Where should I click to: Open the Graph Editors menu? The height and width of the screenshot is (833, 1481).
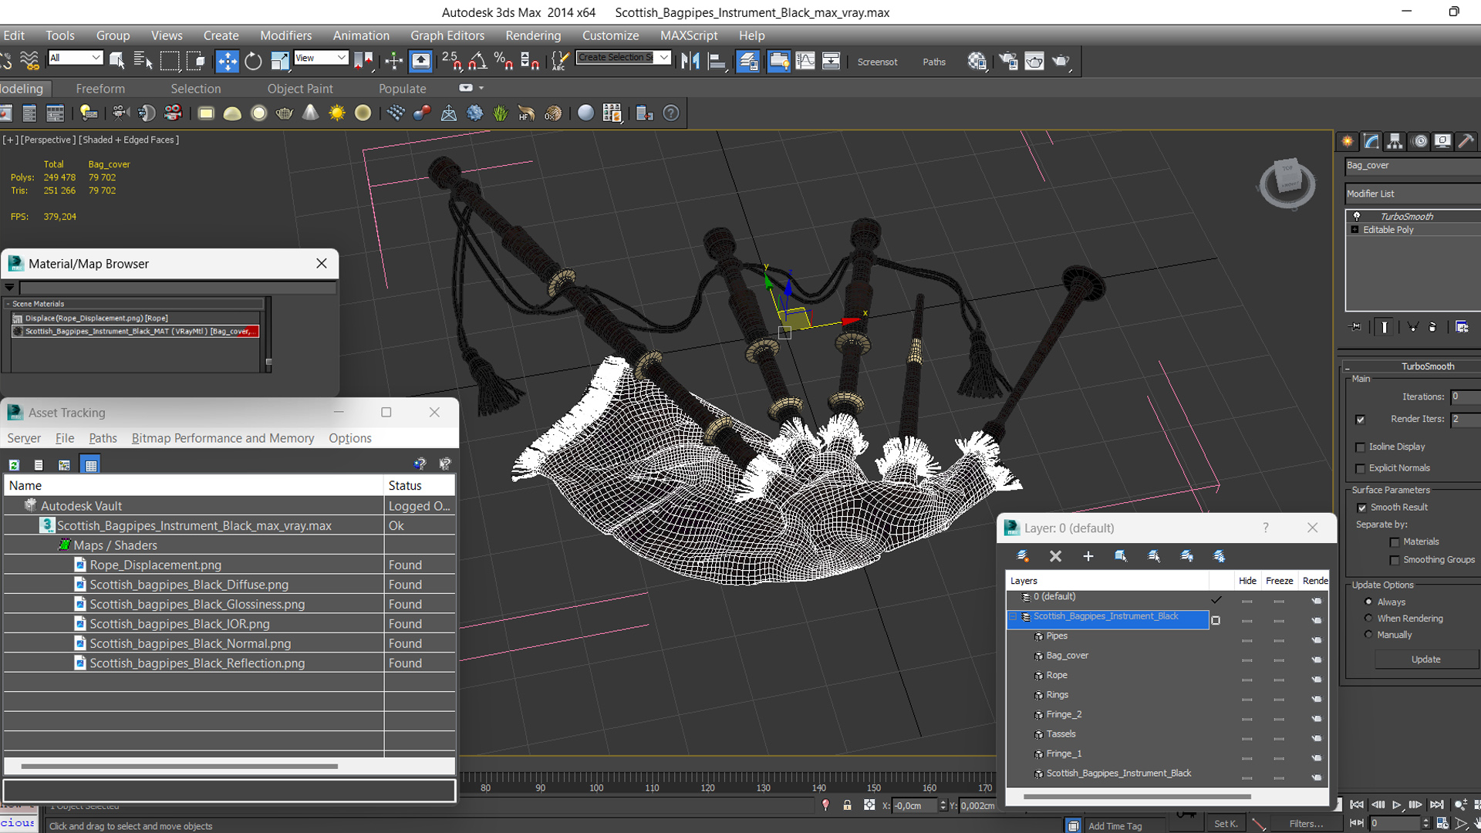point(447,35)
